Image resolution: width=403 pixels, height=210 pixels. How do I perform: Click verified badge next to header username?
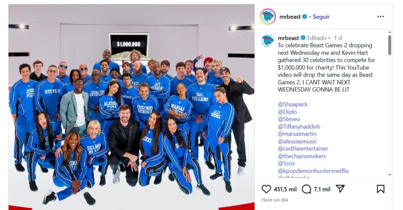click(x=305, y=17)
